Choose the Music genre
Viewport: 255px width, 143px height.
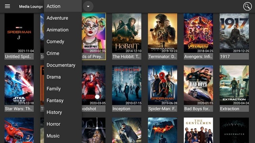pos(63,136)
